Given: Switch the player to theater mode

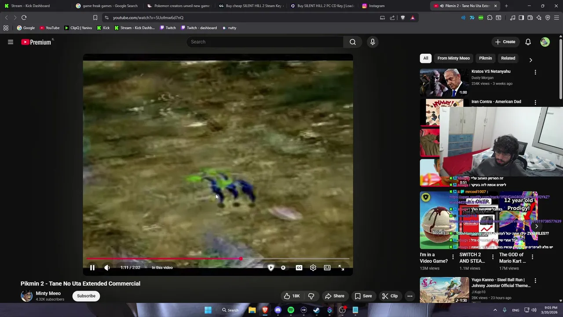Looking at the screenshot, I should [x=327, y=268].
